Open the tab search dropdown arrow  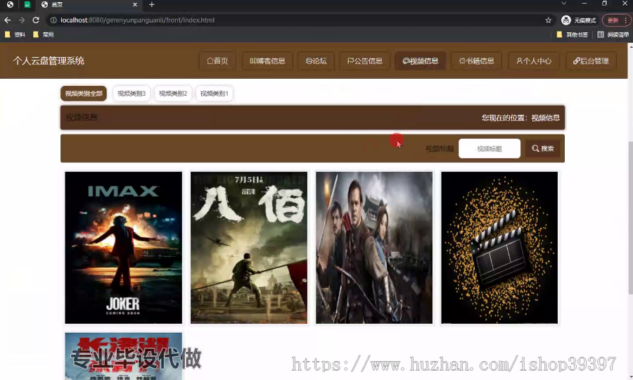[x=564, y=4]
